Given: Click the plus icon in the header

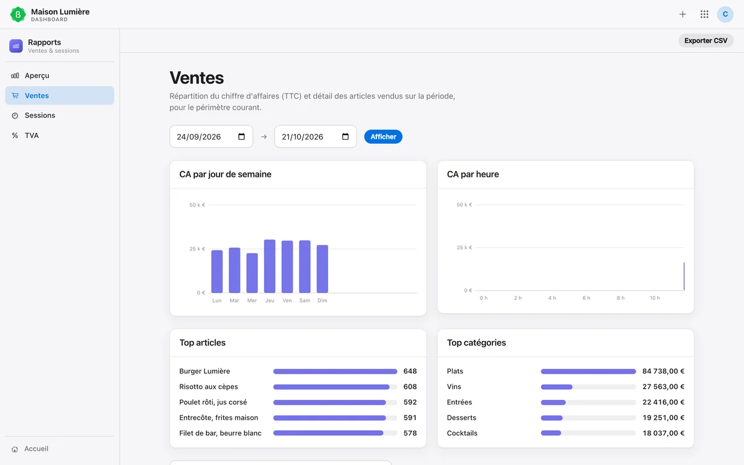Looking at the screenshot, I should pyautogui.click(x=683, y=14).
